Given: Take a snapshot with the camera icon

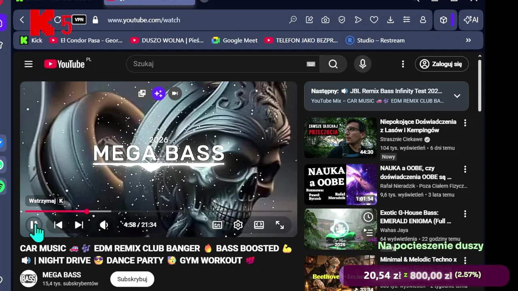Looking at the screenshot, I should pyautogui.click(x=325, y=20).
